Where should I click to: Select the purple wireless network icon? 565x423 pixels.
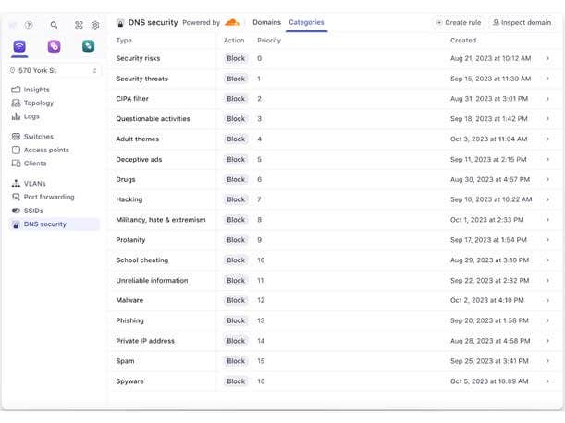pyautogui.click(x=19, y=46)
